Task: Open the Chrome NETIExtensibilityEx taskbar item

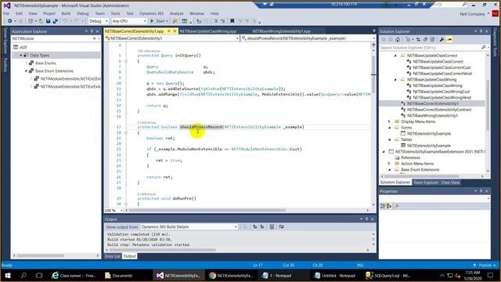Action: [231, 275]
